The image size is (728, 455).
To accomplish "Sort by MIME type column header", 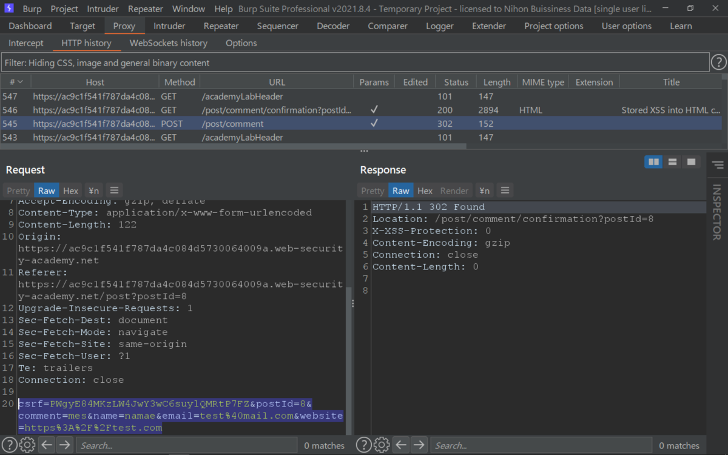I will coord(543,82).
